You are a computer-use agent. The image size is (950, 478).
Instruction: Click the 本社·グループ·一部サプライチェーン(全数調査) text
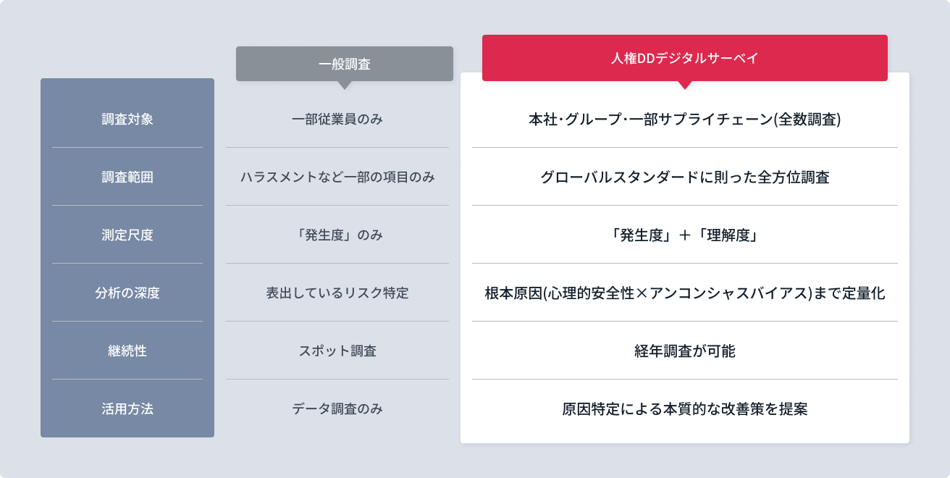685,119
